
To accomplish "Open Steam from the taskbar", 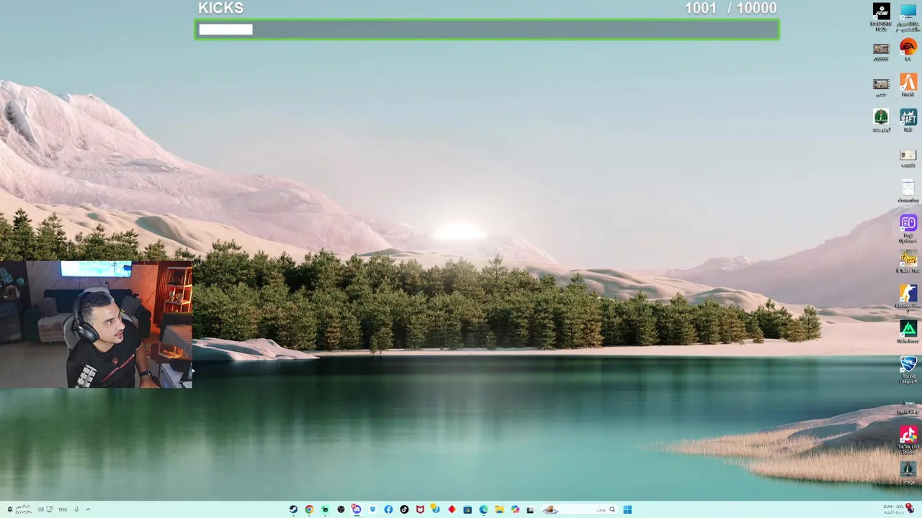I will click(293, 509).
